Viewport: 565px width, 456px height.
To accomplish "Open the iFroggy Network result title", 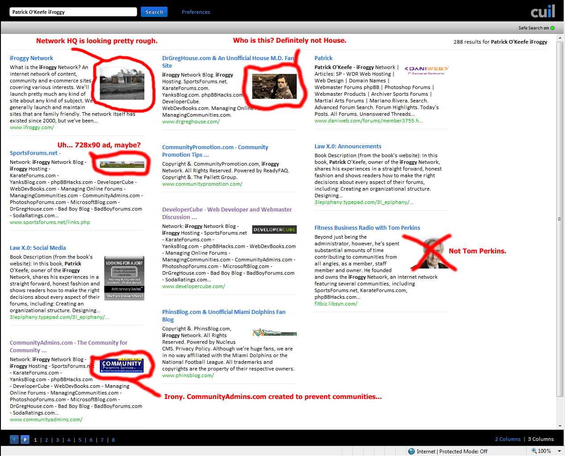I will click(31, 58).
